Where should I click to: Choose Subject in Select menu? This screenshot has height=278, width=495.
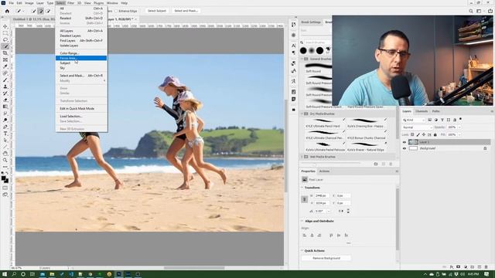81,63
